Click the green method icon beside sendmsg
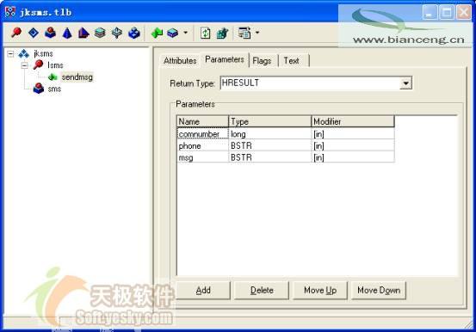The width and height of the screenshot is (476, 332). [53, 77]
